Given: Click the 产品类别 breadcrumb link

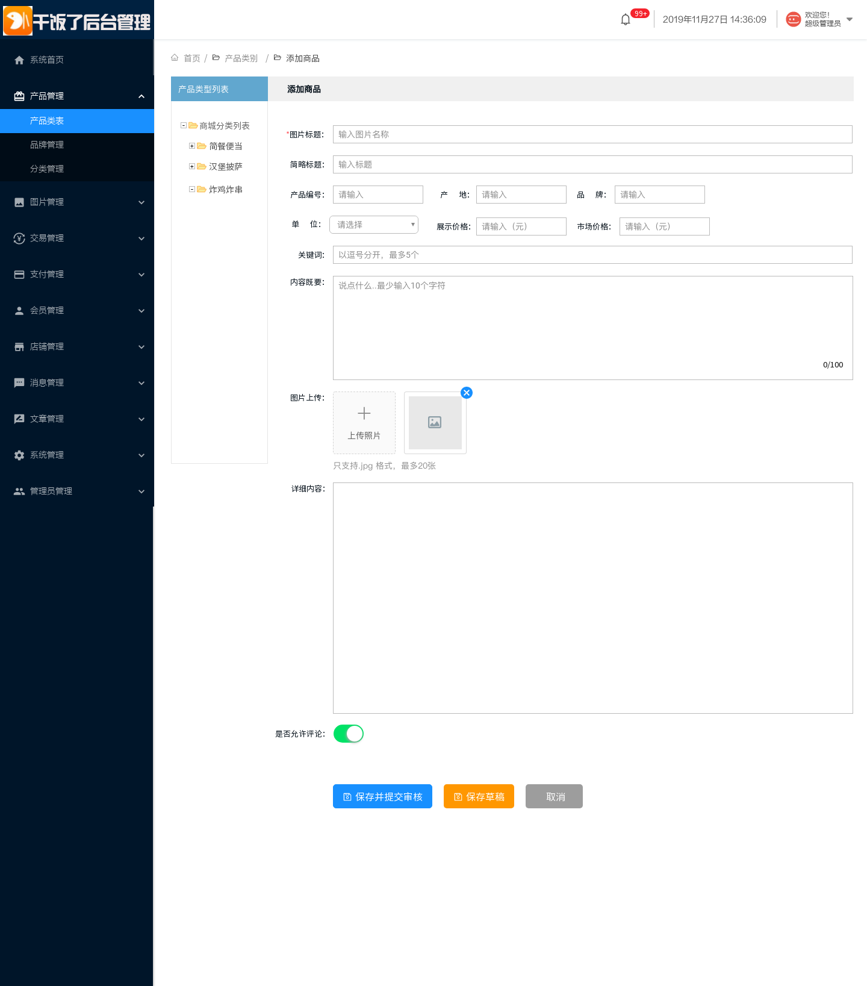Looking at the screenshot, I should pos(241,58).
